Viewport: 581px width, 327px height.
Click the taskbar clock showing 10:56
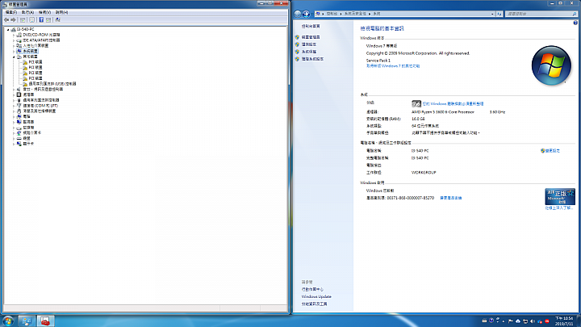click(x=563, y=321)
